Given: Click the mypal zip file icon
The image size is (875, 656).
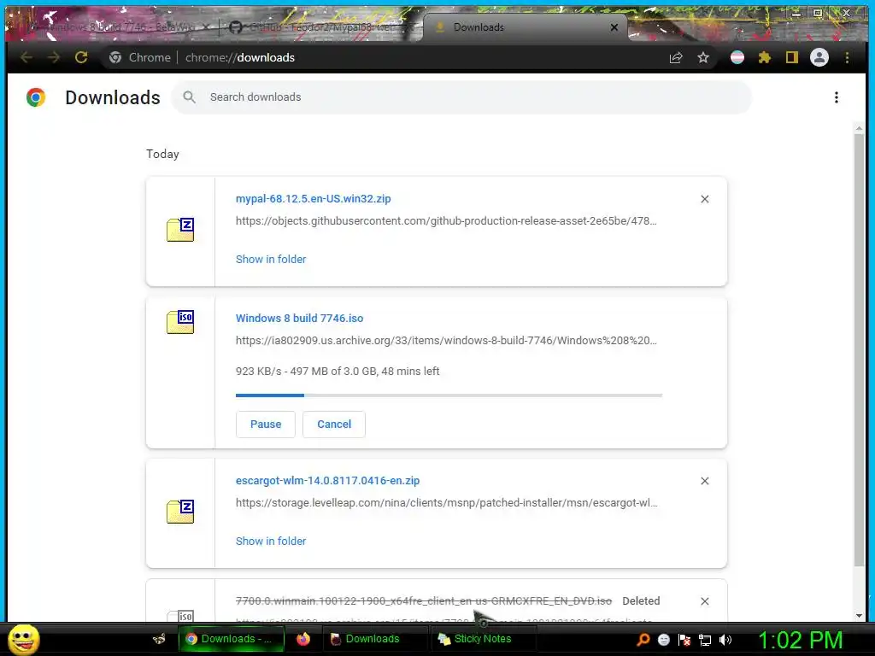Looking at the screenshot, I should point(180,230).
